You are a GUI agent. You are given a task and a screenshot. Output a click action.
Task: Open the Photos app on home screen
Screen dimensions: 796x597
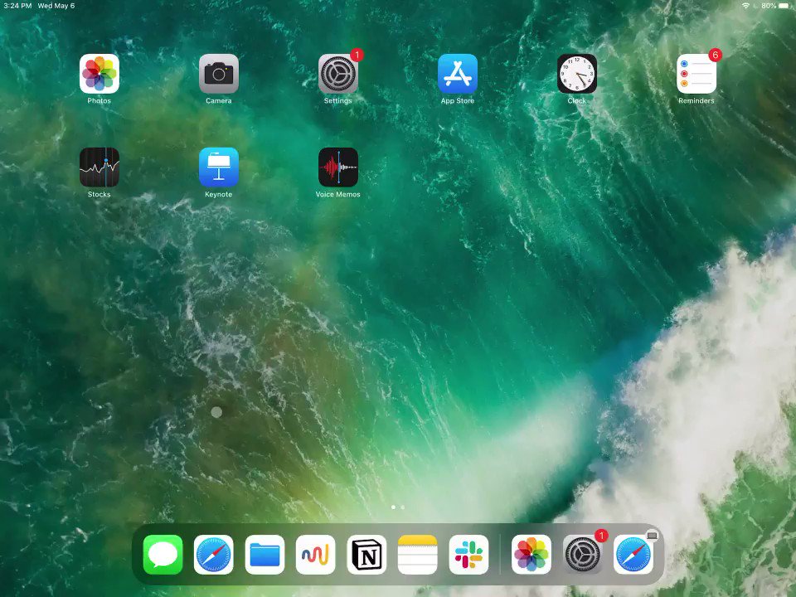pos(99,74)
